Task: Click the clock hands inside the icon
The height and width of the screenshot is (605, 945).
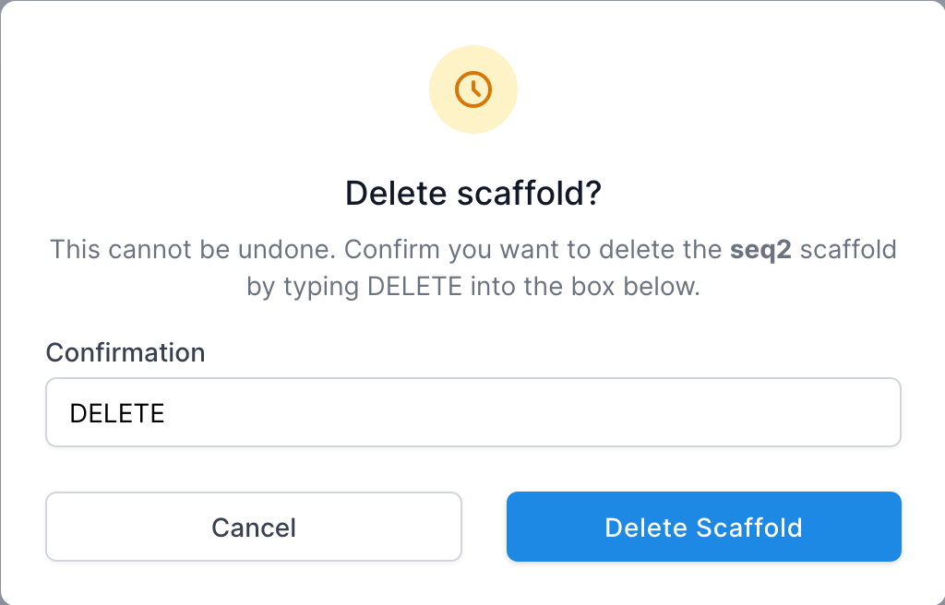Action: (x=475, y=89)
